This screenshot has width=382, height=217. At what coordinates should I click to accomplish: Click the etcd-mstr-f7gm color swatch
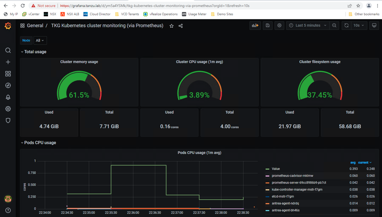tap(267, 197)
